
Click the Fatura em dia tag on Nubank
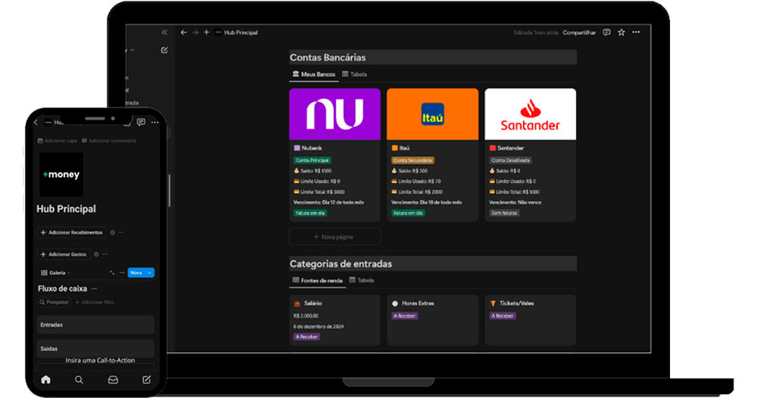click(x=310, y=213)
